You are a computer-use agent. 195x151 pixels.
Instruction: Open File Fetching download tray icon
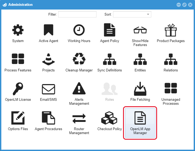(140, 89)
